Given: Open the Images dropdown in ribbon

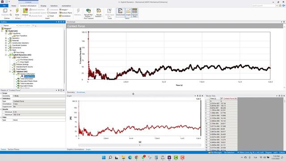Looking at the screenshot, I should click(x=64, y=9).
